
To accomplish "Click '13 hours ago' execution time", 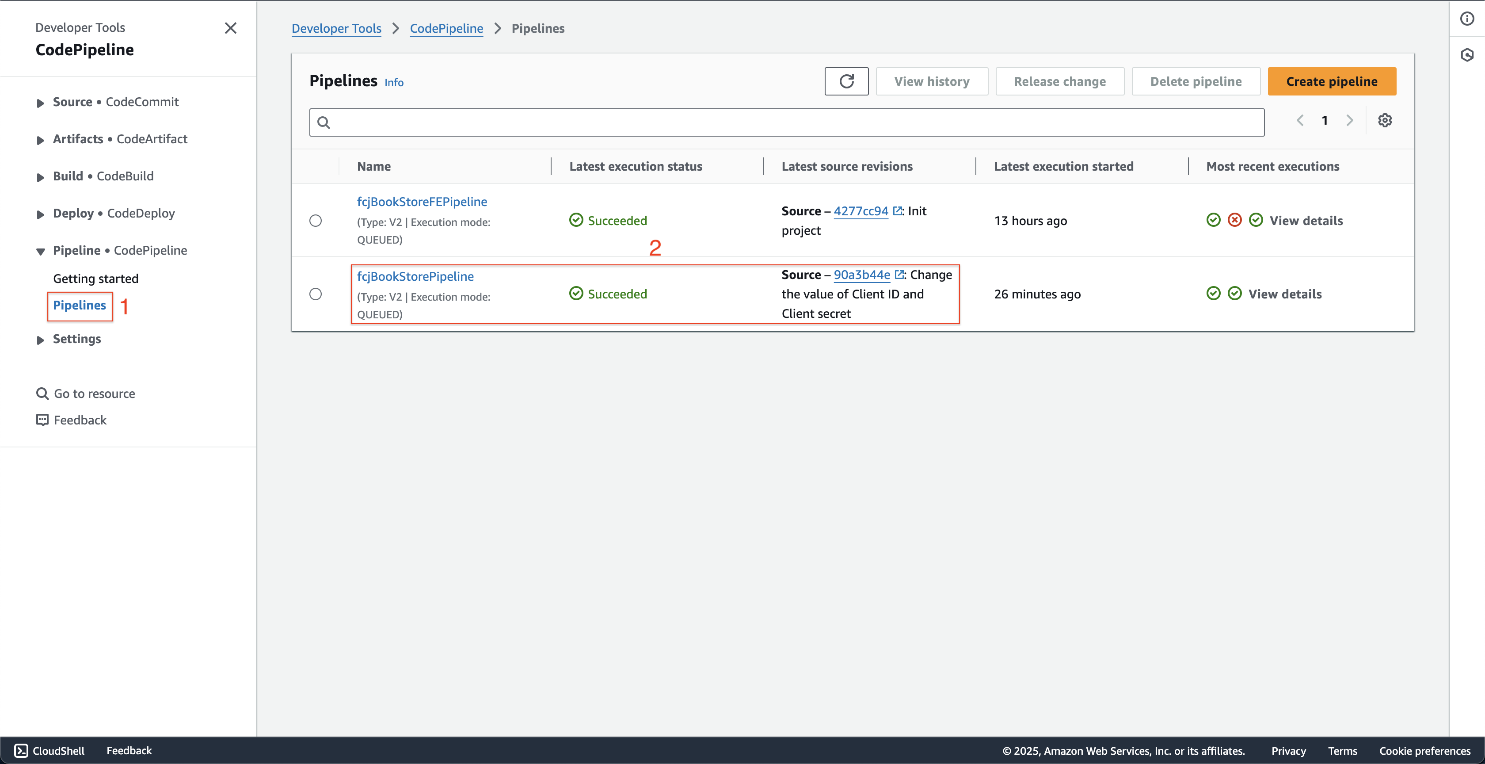I will click(x=1030, y=220).
